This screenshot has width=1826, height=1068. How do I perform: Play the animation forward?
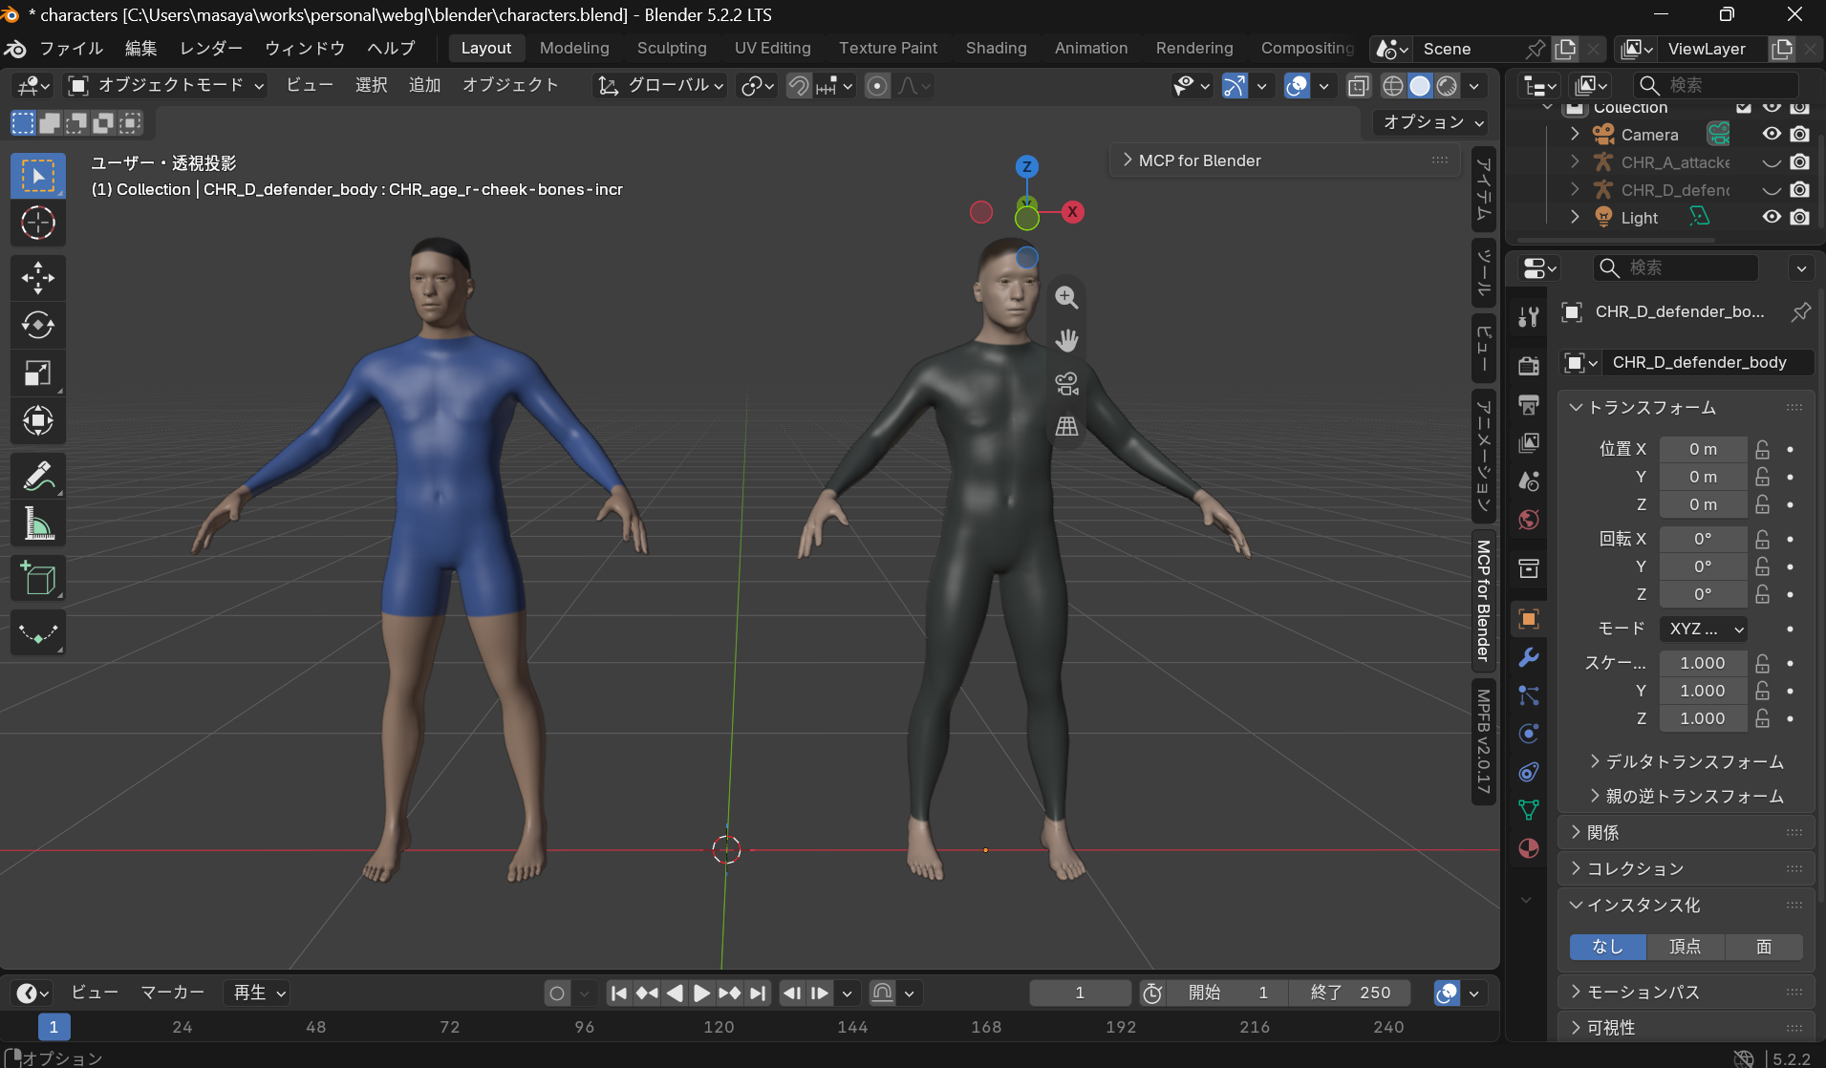pyautogui.click(x=701, y=993)
